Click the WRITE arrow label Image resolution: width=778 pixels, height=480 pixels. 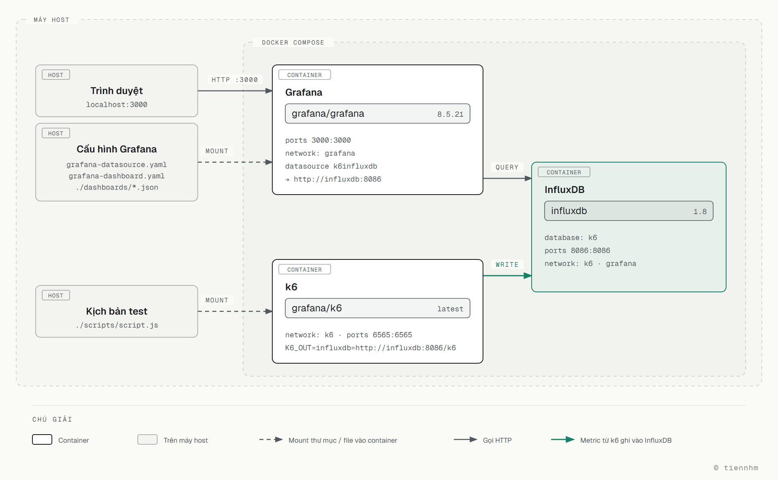[x=507, y=265]
